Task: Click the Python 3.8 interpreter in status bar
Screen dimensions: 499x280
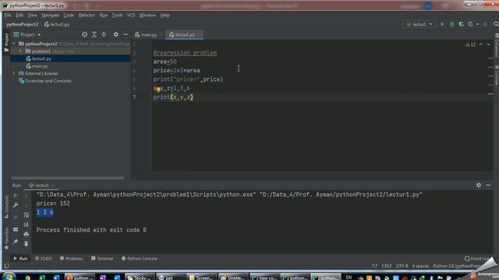Action: (x=457, y=266)
